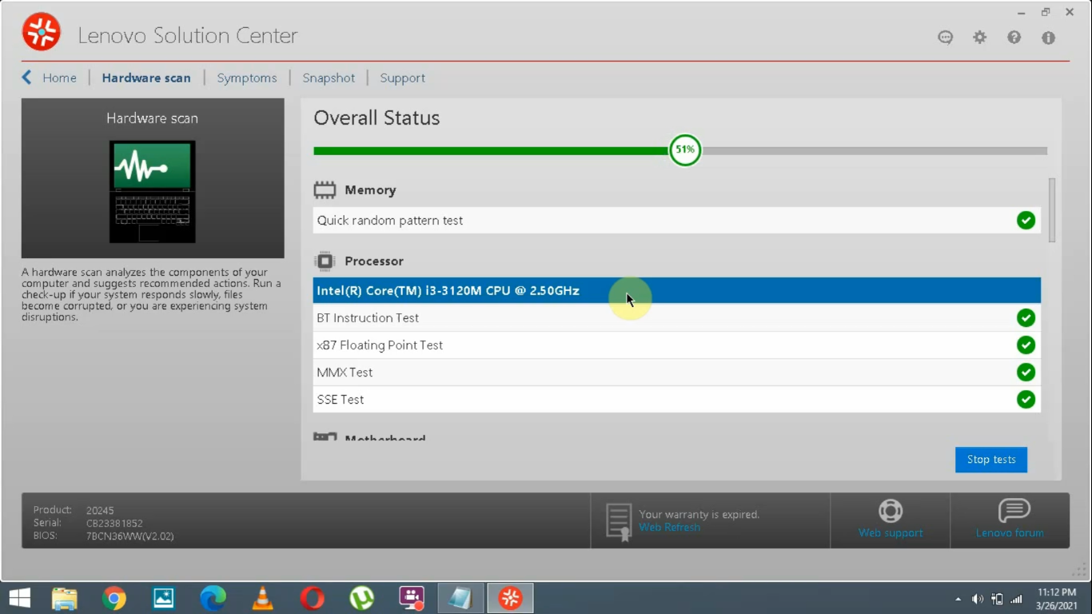Image resolution: width=1092 pixels, height=614 pixels.
Task: Click "Your warranty is expired." text
Action: tap(699, 514)
